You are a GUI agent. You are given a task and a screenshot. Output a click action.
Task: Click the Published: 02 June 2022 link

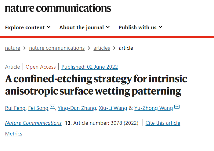(x=89, y=67)
